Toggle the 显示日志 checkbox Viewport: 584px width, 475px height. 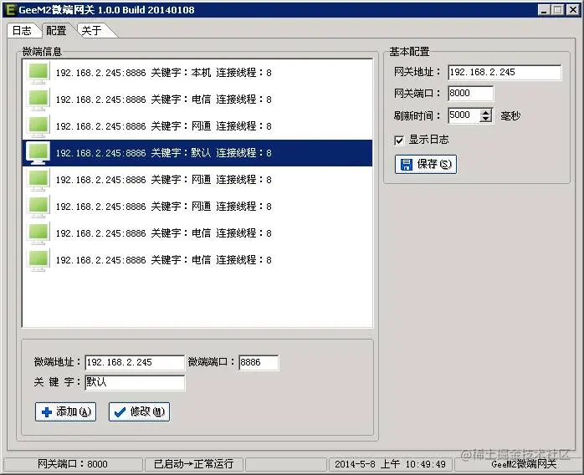point(399,140)
